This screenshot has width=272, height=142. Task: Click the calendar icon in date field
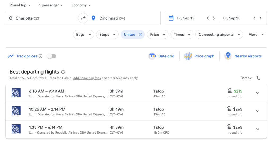point(171,18)
